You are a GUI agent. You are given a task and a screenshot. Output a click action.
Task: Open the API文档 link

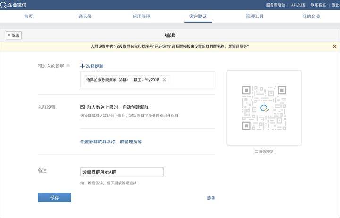coord(297,5)
